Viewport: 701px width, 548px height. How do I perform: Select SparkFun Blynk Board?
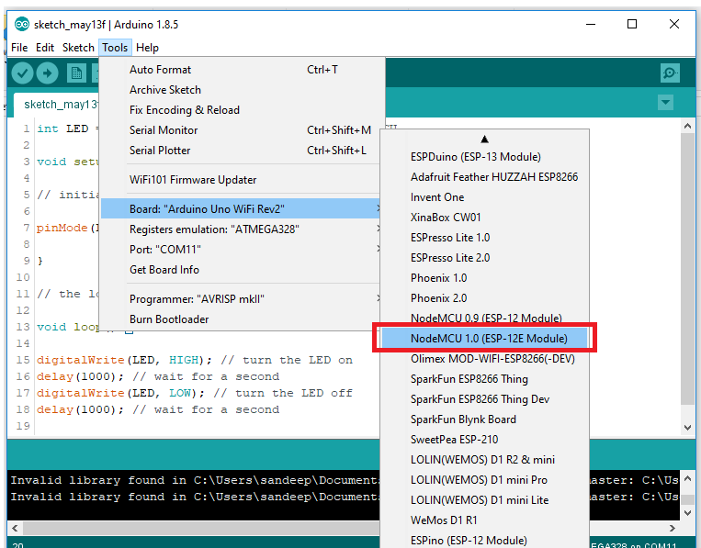[x=484, y=419]
